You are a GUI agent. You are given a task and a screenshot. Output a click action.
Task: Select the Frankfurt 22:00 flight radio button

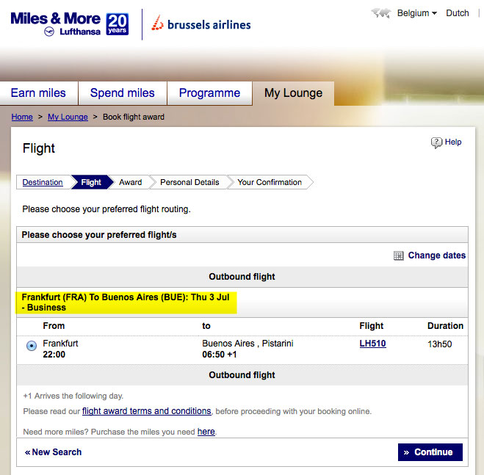tap(32, 346)
